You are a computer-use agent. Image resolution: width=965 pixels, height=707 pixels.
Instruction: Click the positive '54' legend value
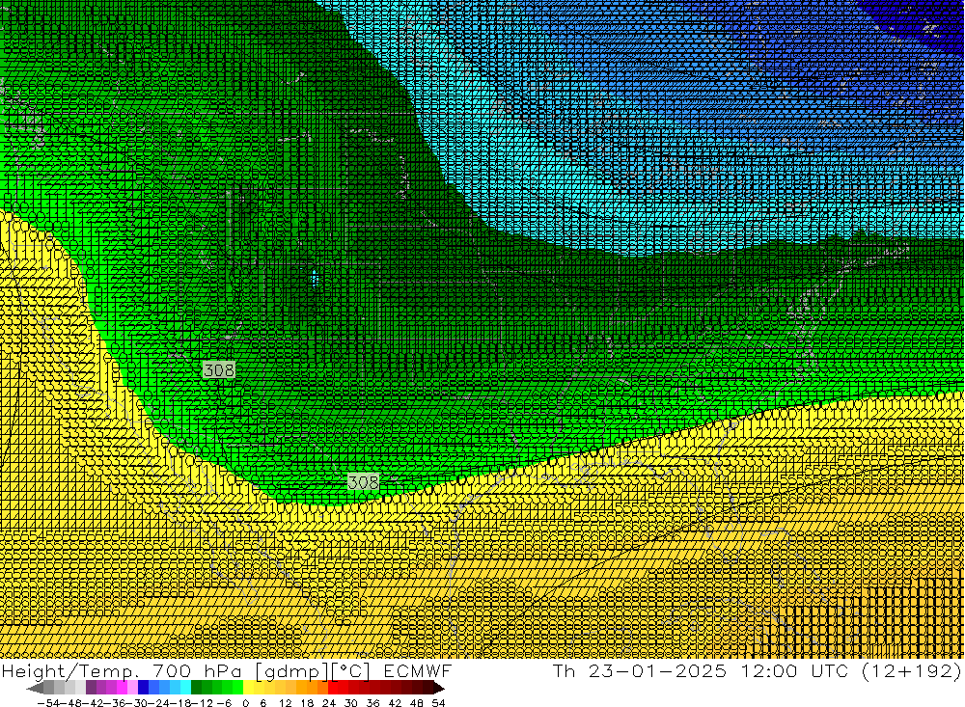pyautogui.click(x=438, y=702)
